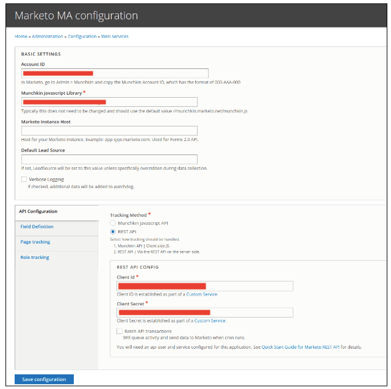391x389 pixels.
Task: Open the Home breadcrumb link
Action: pyautogui.click(x=21, y=37)
